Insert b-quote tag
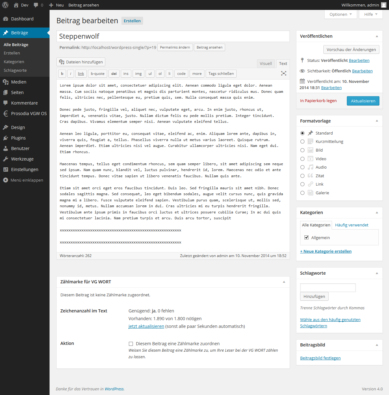Viewport: 389px width, 395px height. tap(98, 74)
